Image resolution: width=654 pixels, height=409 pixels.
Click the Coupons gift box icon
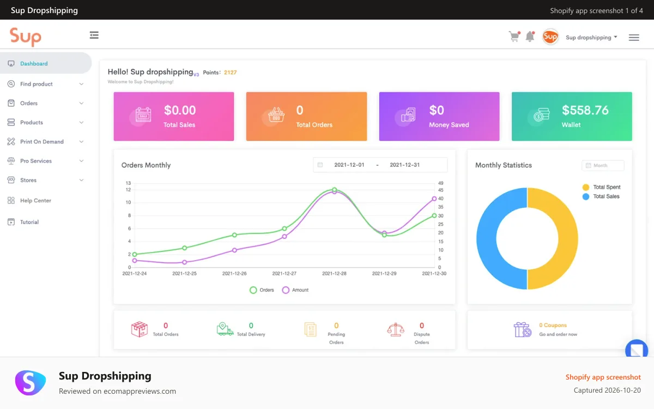coord(522,329)
